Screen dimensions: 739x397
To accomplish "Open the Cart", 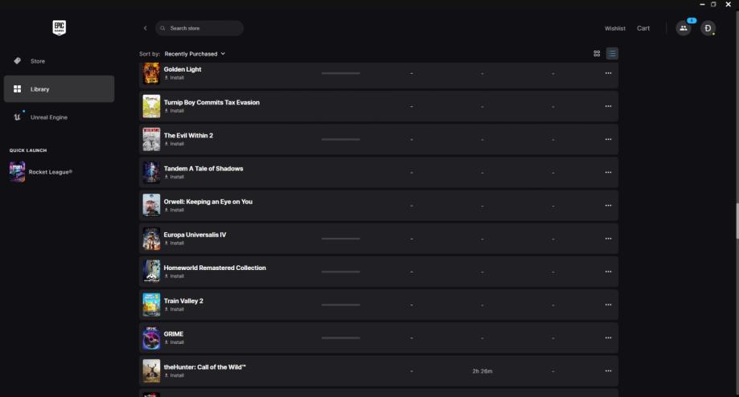I will point(643,28).
